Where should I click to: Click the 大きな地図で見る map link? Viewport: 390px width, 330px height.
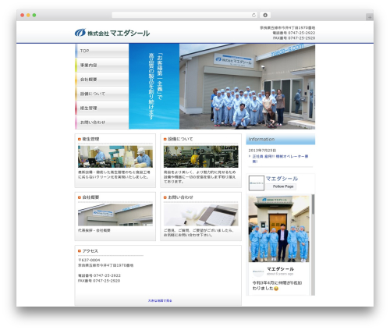pos(160,300)
